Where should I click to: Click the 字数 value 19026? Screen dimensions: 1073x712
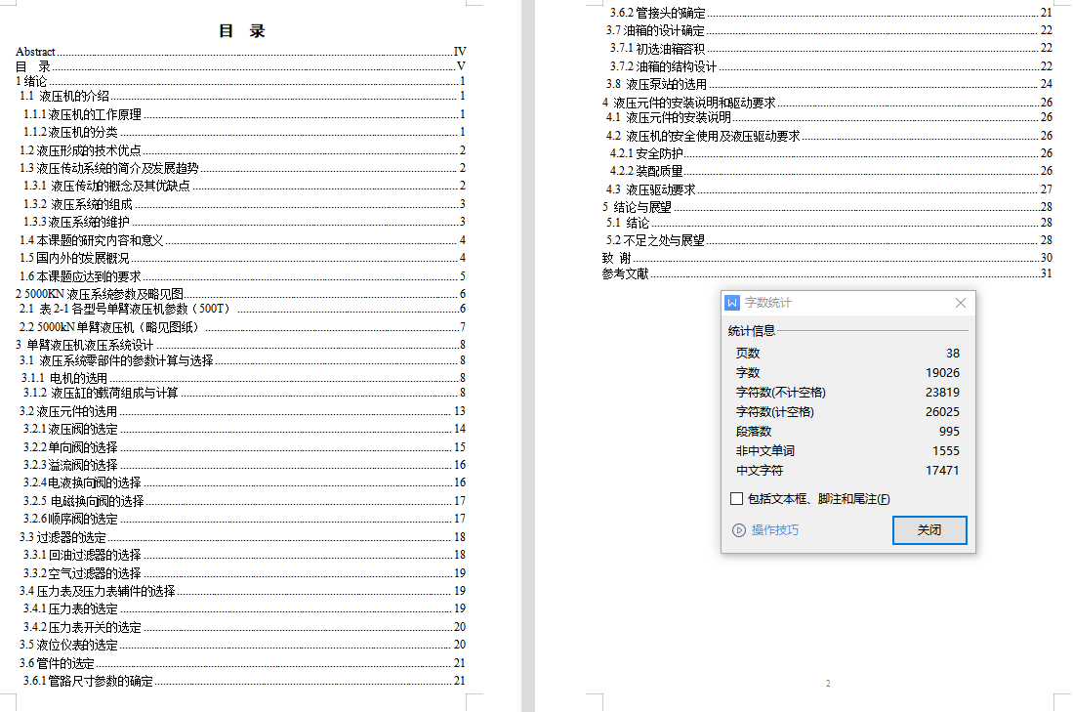(x=942, y=373)
